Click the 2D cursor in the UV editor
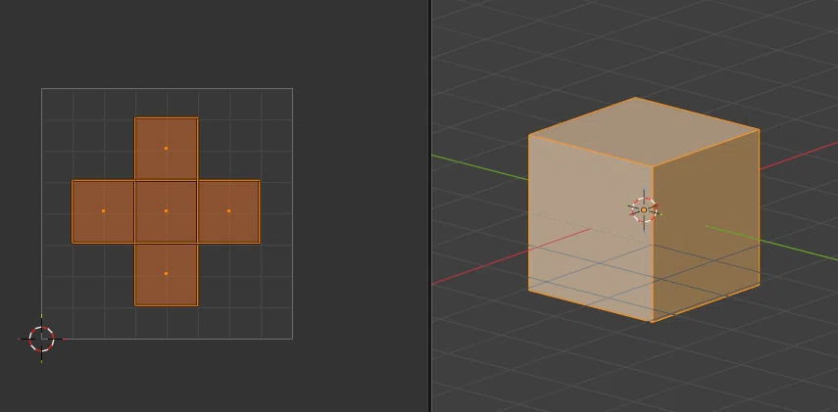The height and width of the screenshot is (412, 838). [x=42, y=339]
